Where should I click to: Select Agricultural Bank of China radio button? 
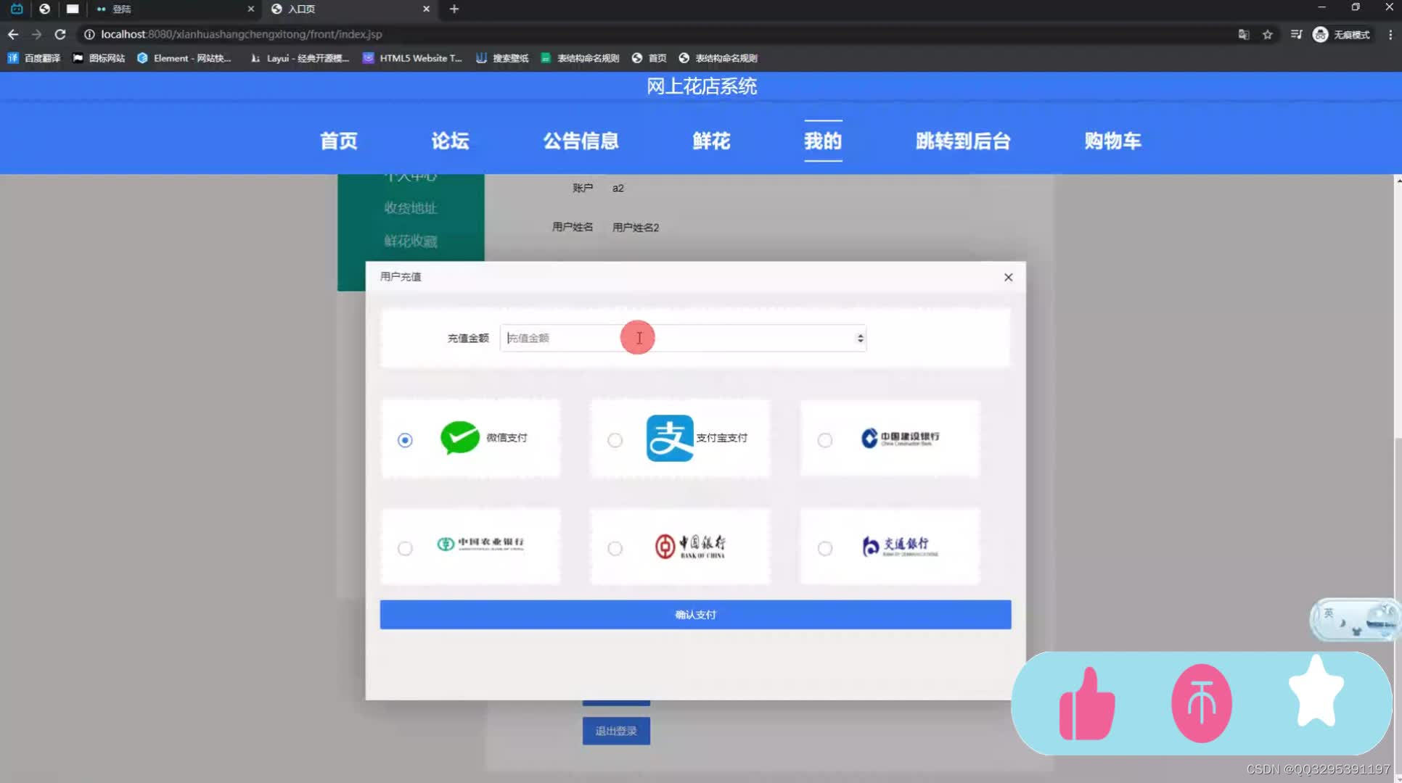click(x=405, y=548)
